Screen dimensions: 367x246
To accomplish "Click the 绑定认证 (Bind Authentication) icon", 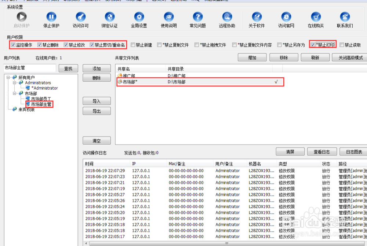I will click(x=110, y=17).
